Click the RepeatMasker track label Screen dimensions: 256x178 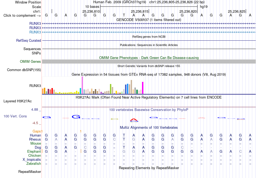pos(30,172)
